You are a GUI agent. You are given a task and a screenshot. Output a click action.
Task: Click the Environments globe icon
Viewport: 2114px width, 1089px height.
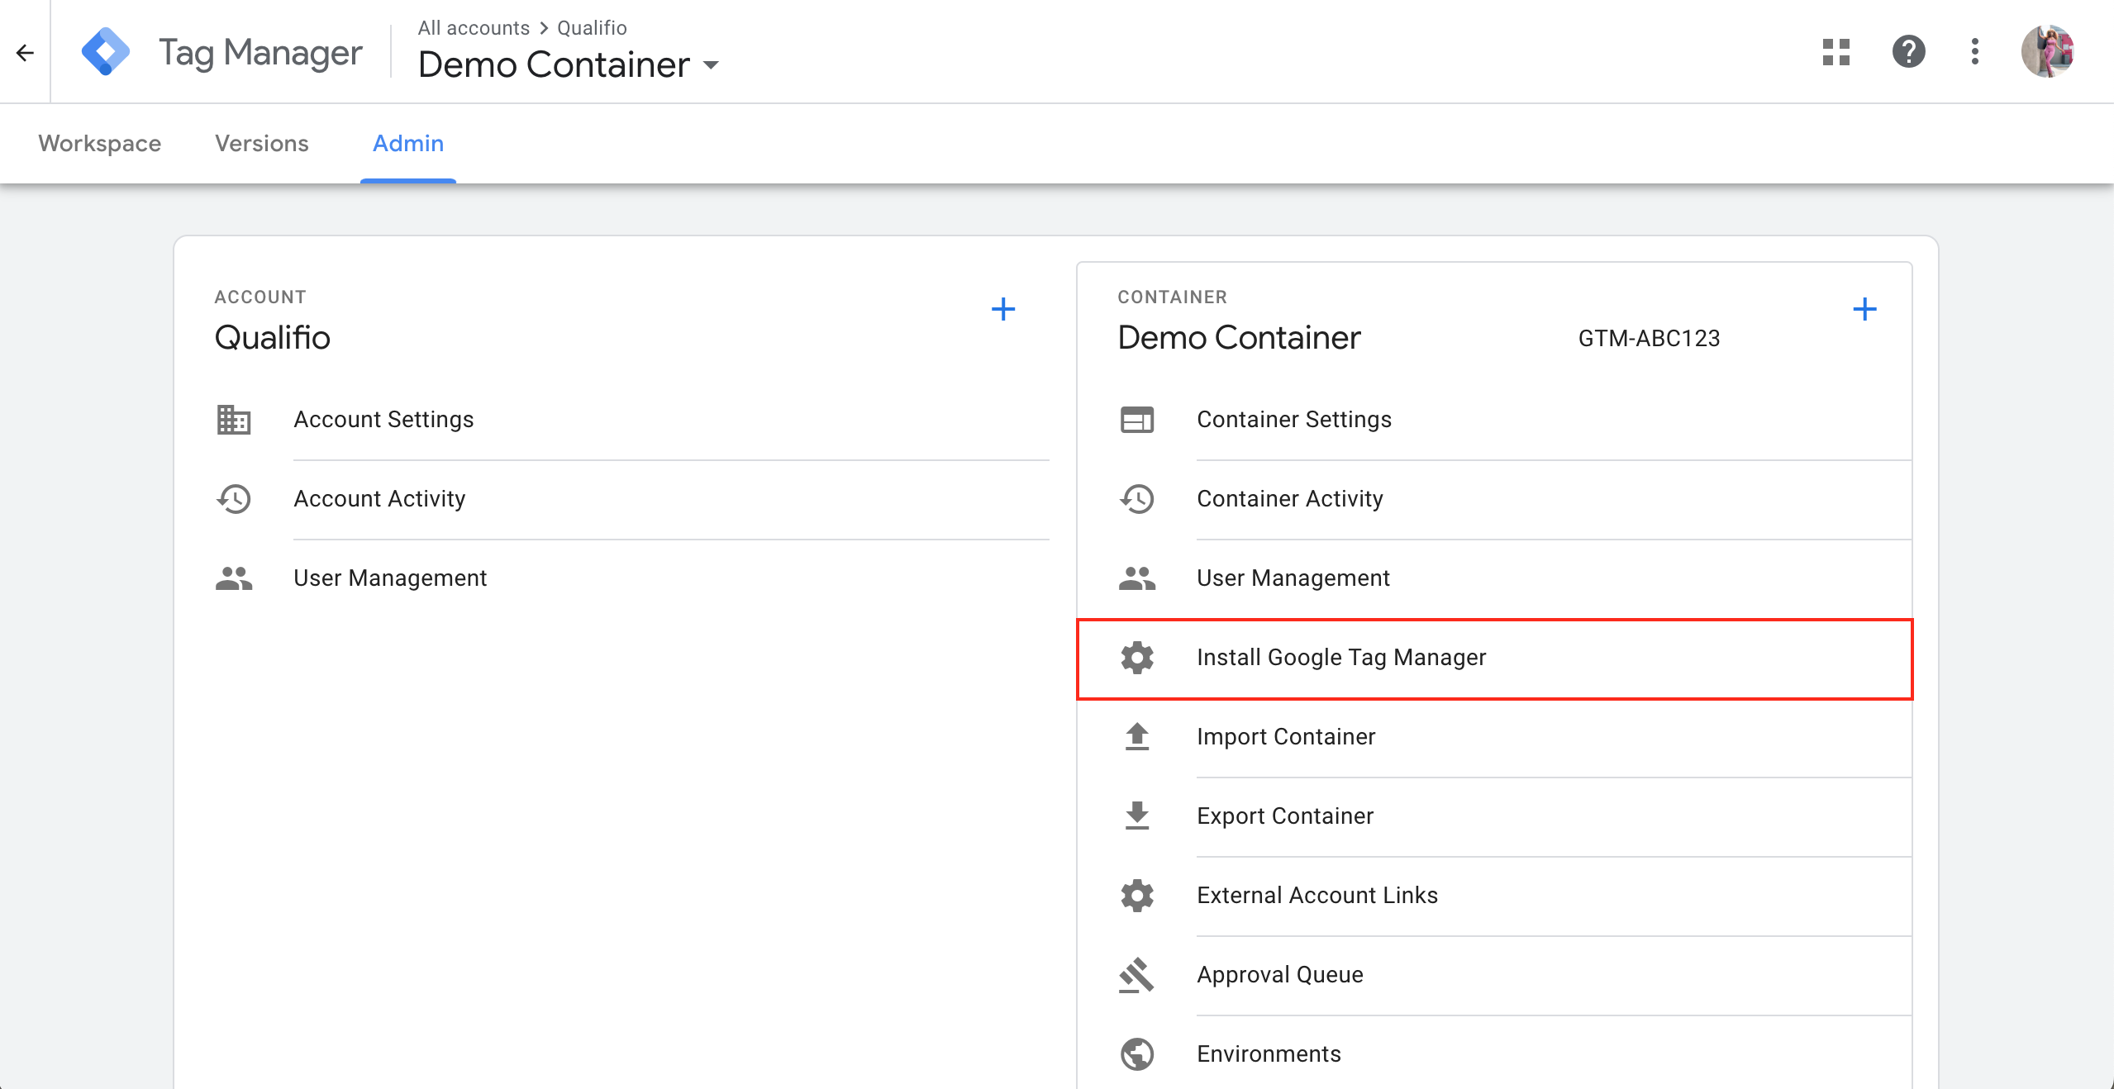(1137, 1054)
